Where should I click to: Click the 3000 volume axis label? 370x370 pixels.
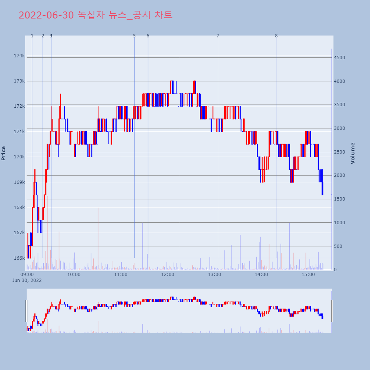[339, 128]
